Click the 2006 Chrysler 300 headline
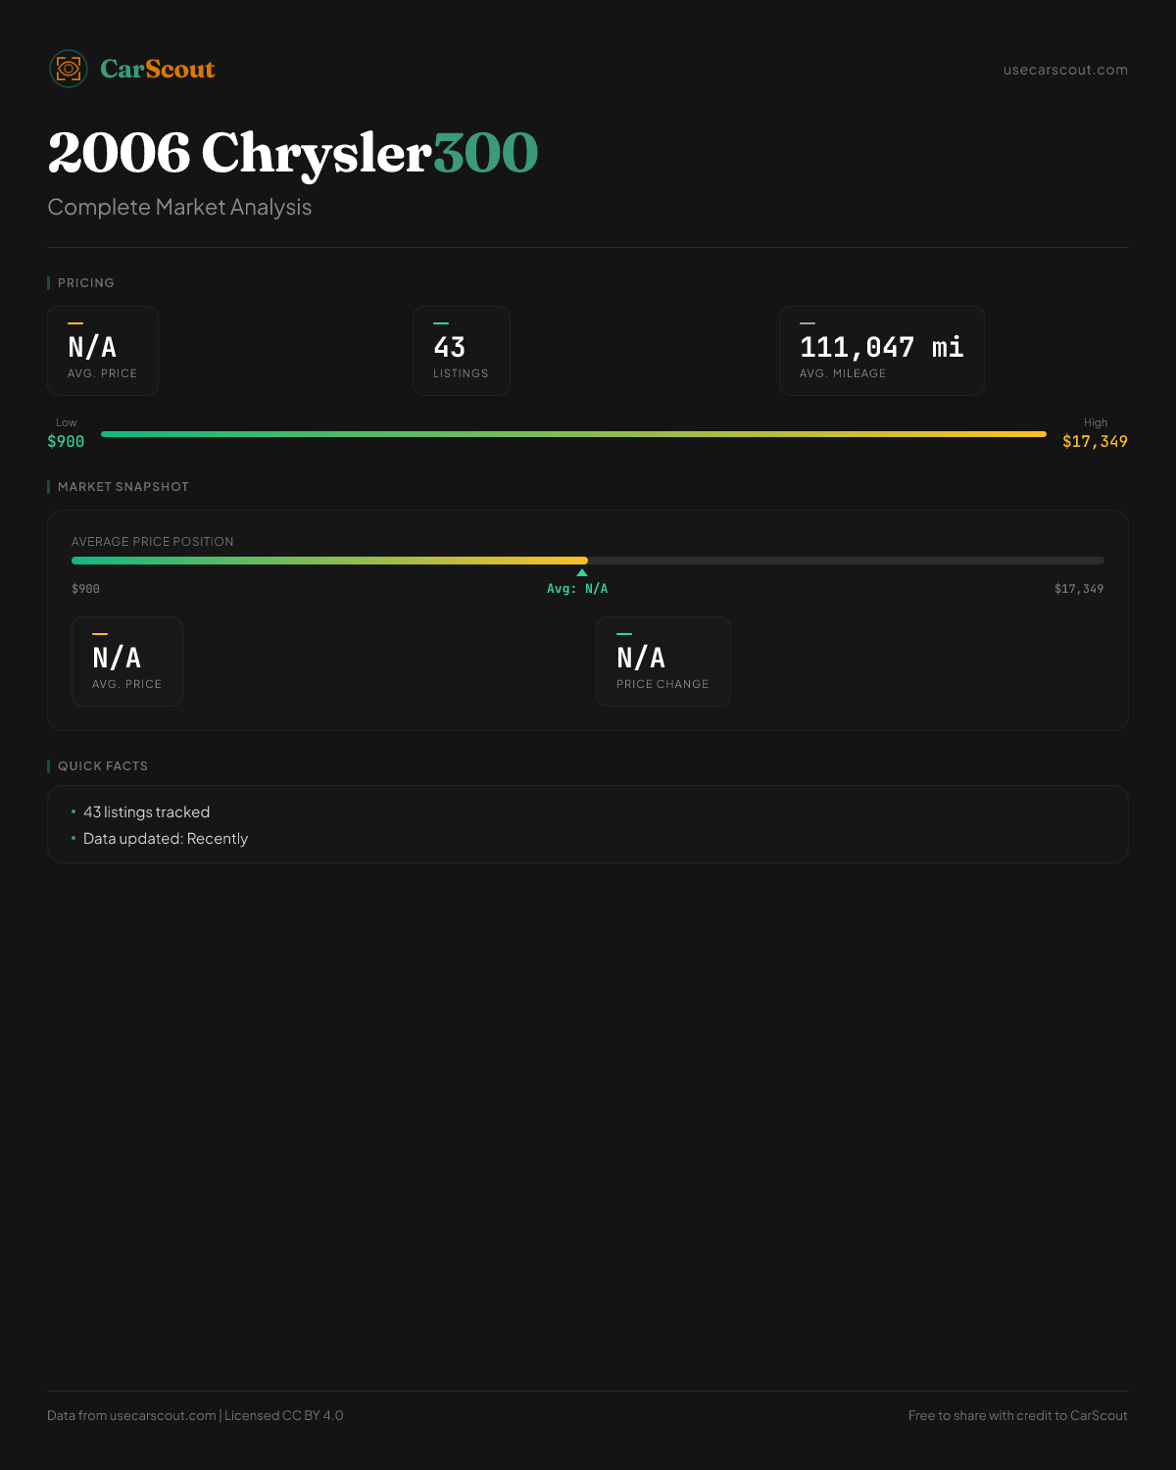1176x1470 pixels. pos(293,153)
